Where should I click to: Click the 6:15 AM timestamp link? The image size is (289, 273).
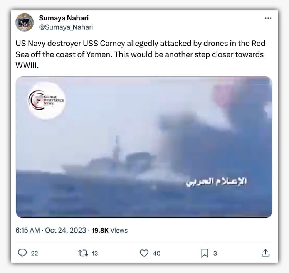click(28, 230)
